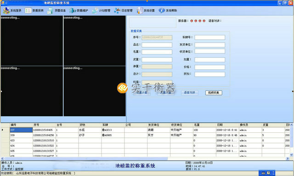Click 货物 column header
Viewport: 294px width, 176px height.
pos(90,125)
